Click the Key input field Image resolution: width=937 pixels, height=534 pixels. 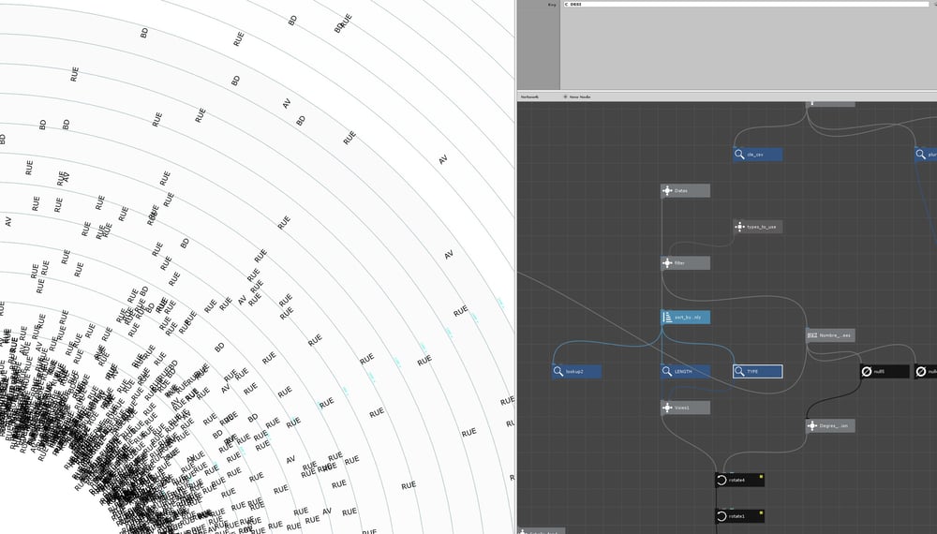749,4
